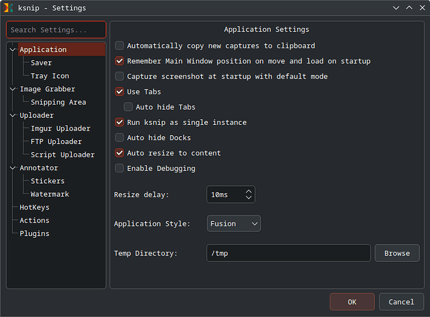Confirm settings with the OK button
The image size is (430, 317).
coord(352,302)
